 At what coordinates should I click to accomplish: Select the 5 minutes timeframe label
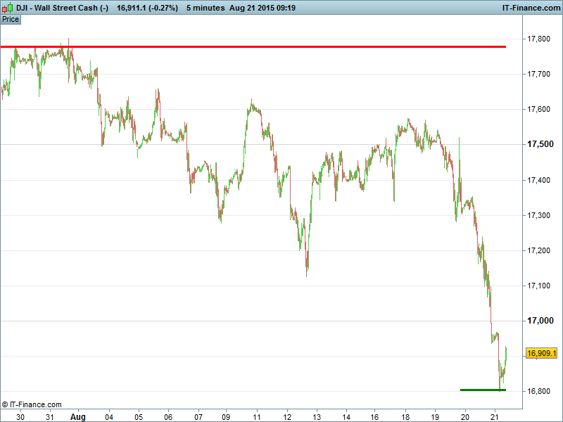pyautogui.click(x=205, y=8)
